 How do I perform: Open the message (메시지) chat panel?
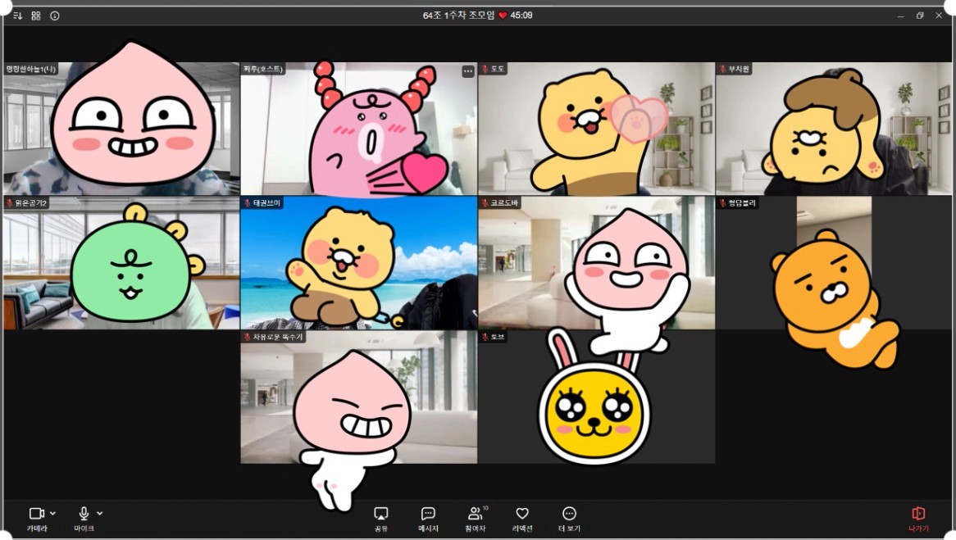[x=428, y=514]
